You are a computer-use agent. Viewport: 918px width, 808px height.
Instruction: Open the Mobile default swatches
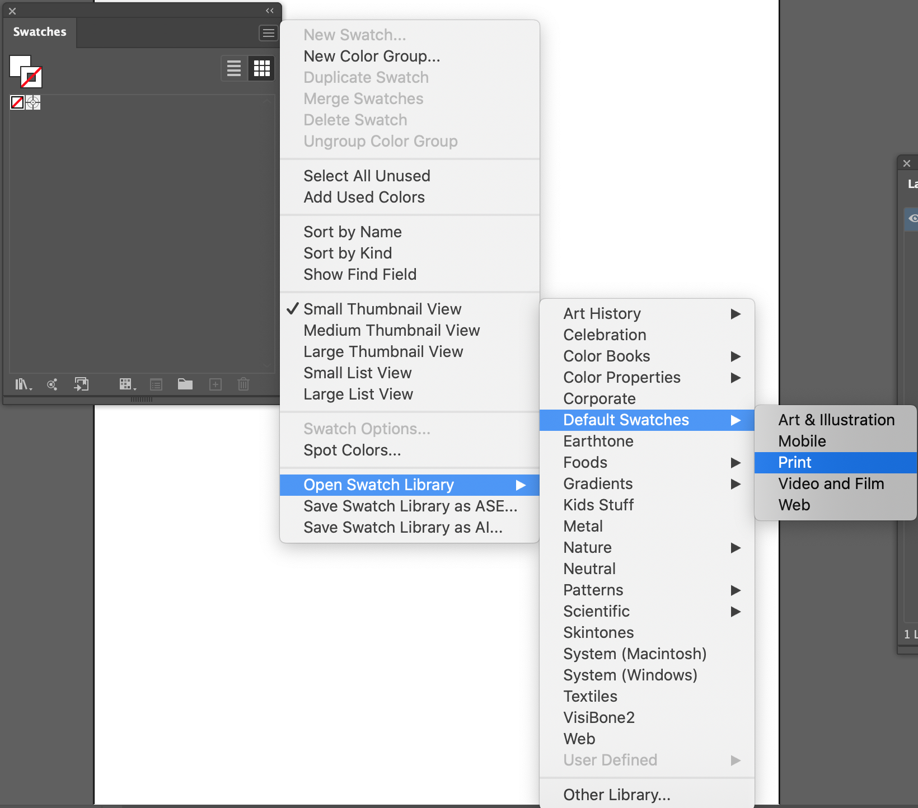point(836,441)
